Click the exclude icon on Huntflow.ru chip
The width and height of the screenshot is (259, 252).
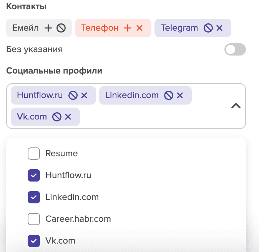[73, 95]
